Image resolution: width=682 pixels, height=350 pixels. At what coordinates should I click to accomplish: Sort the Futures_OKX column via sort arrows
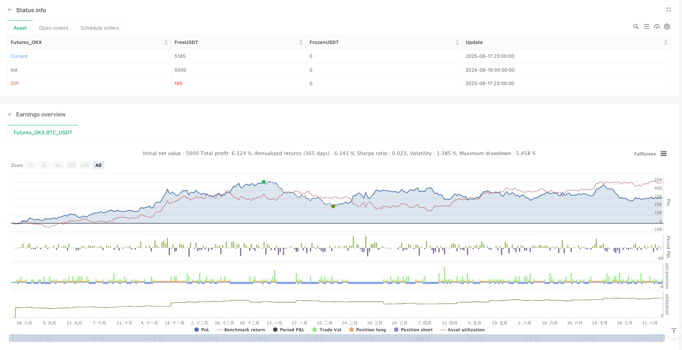pyautogui.click(x=166, y=42)
